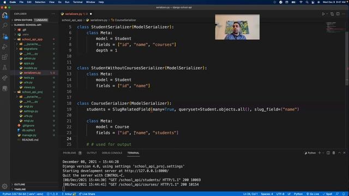The image size is (349, 196).
Task: Change indentation via Spaces: 4
Action: click(267, 194)
